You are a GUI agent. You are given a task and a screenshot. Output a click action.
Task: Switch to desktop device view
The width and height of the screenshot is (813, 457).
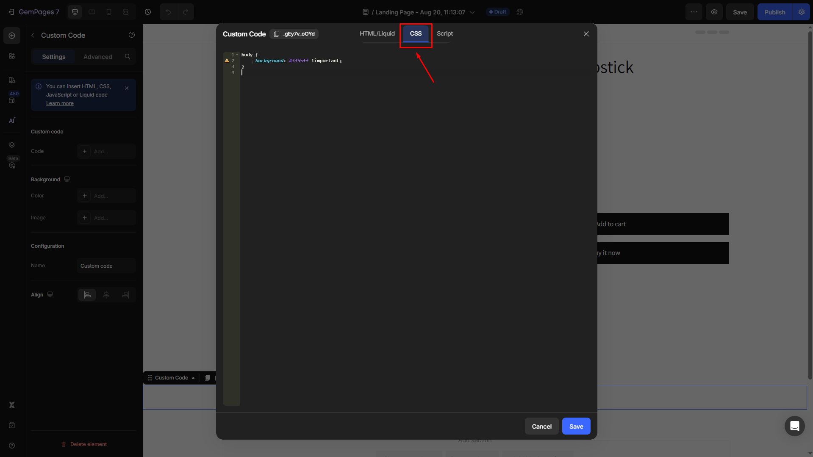75,12
